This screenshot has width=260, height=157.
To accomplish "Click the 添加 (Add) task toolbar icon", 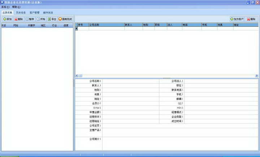I will [x=7, y=19].
